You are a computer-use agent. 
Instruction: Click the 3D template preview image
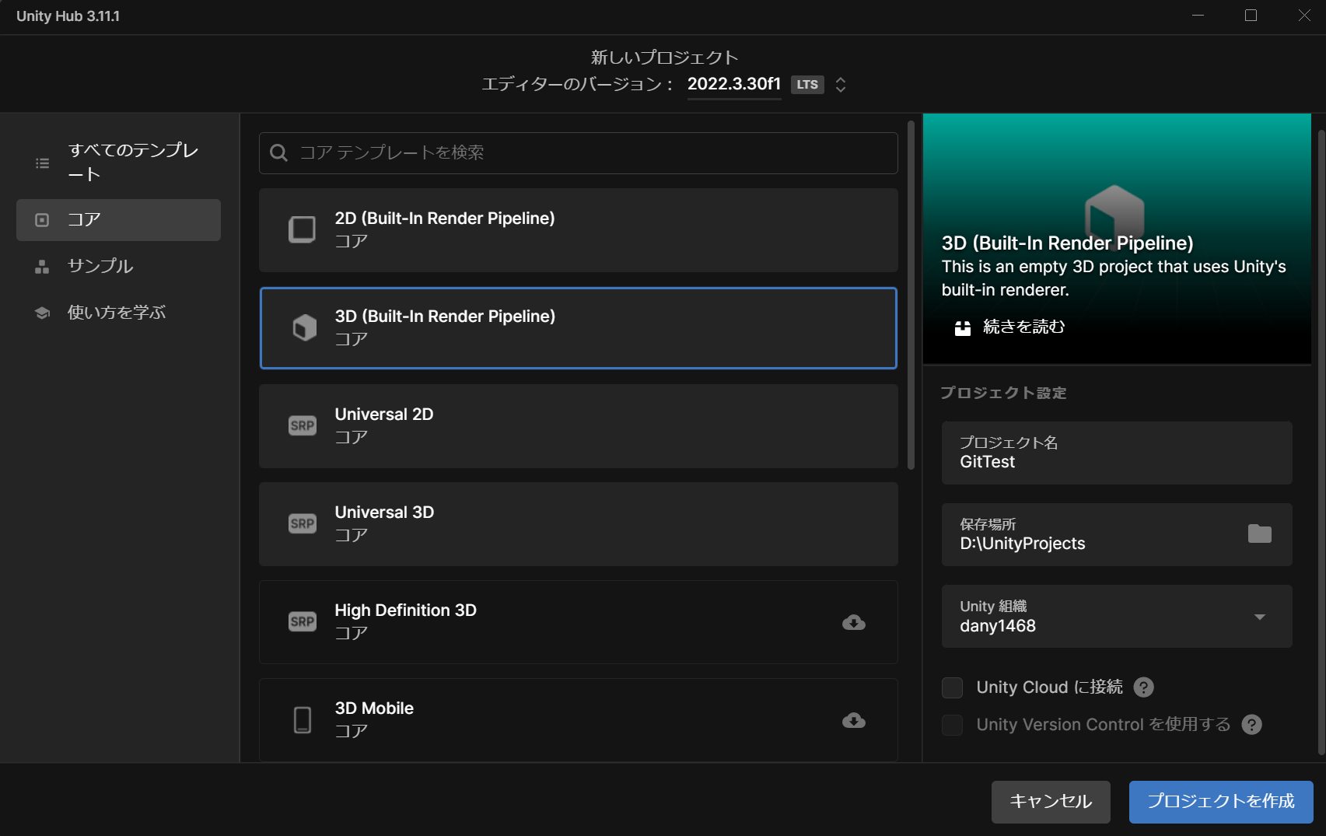click(1117, 238)
